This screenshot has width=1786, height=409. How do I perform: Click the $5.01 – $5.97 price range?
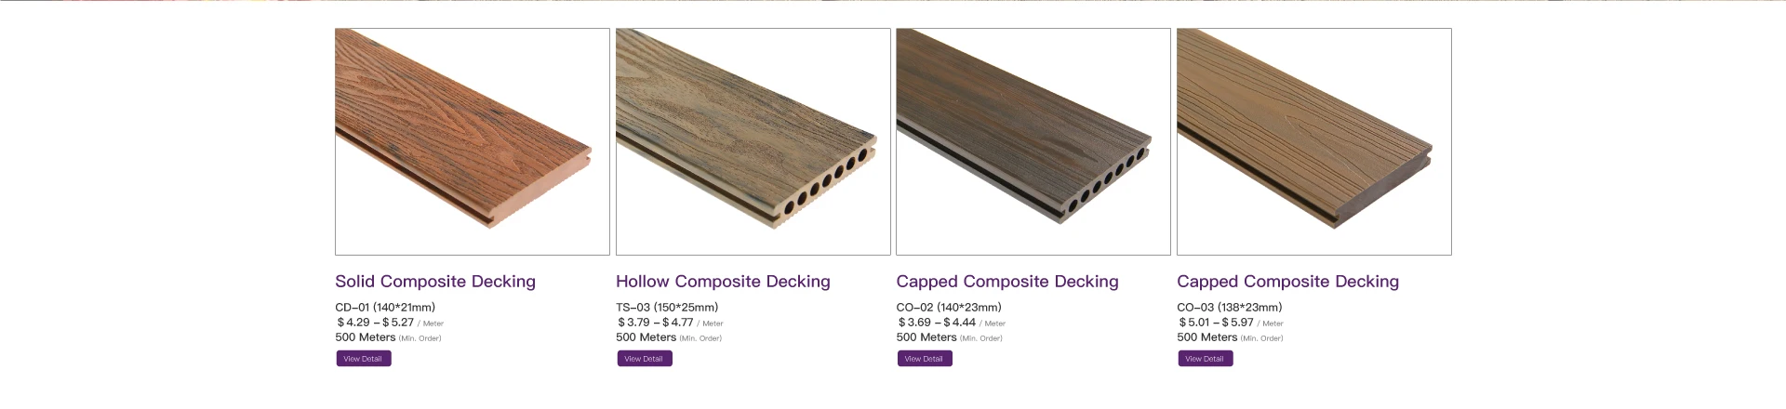click(1217, 323)
